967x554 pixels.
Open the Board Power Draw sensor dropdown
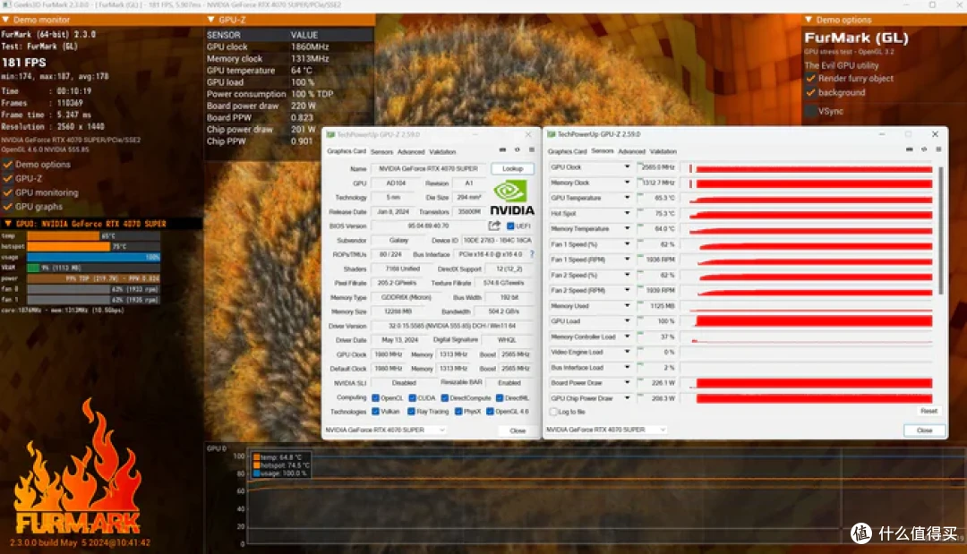click(627, 383)
